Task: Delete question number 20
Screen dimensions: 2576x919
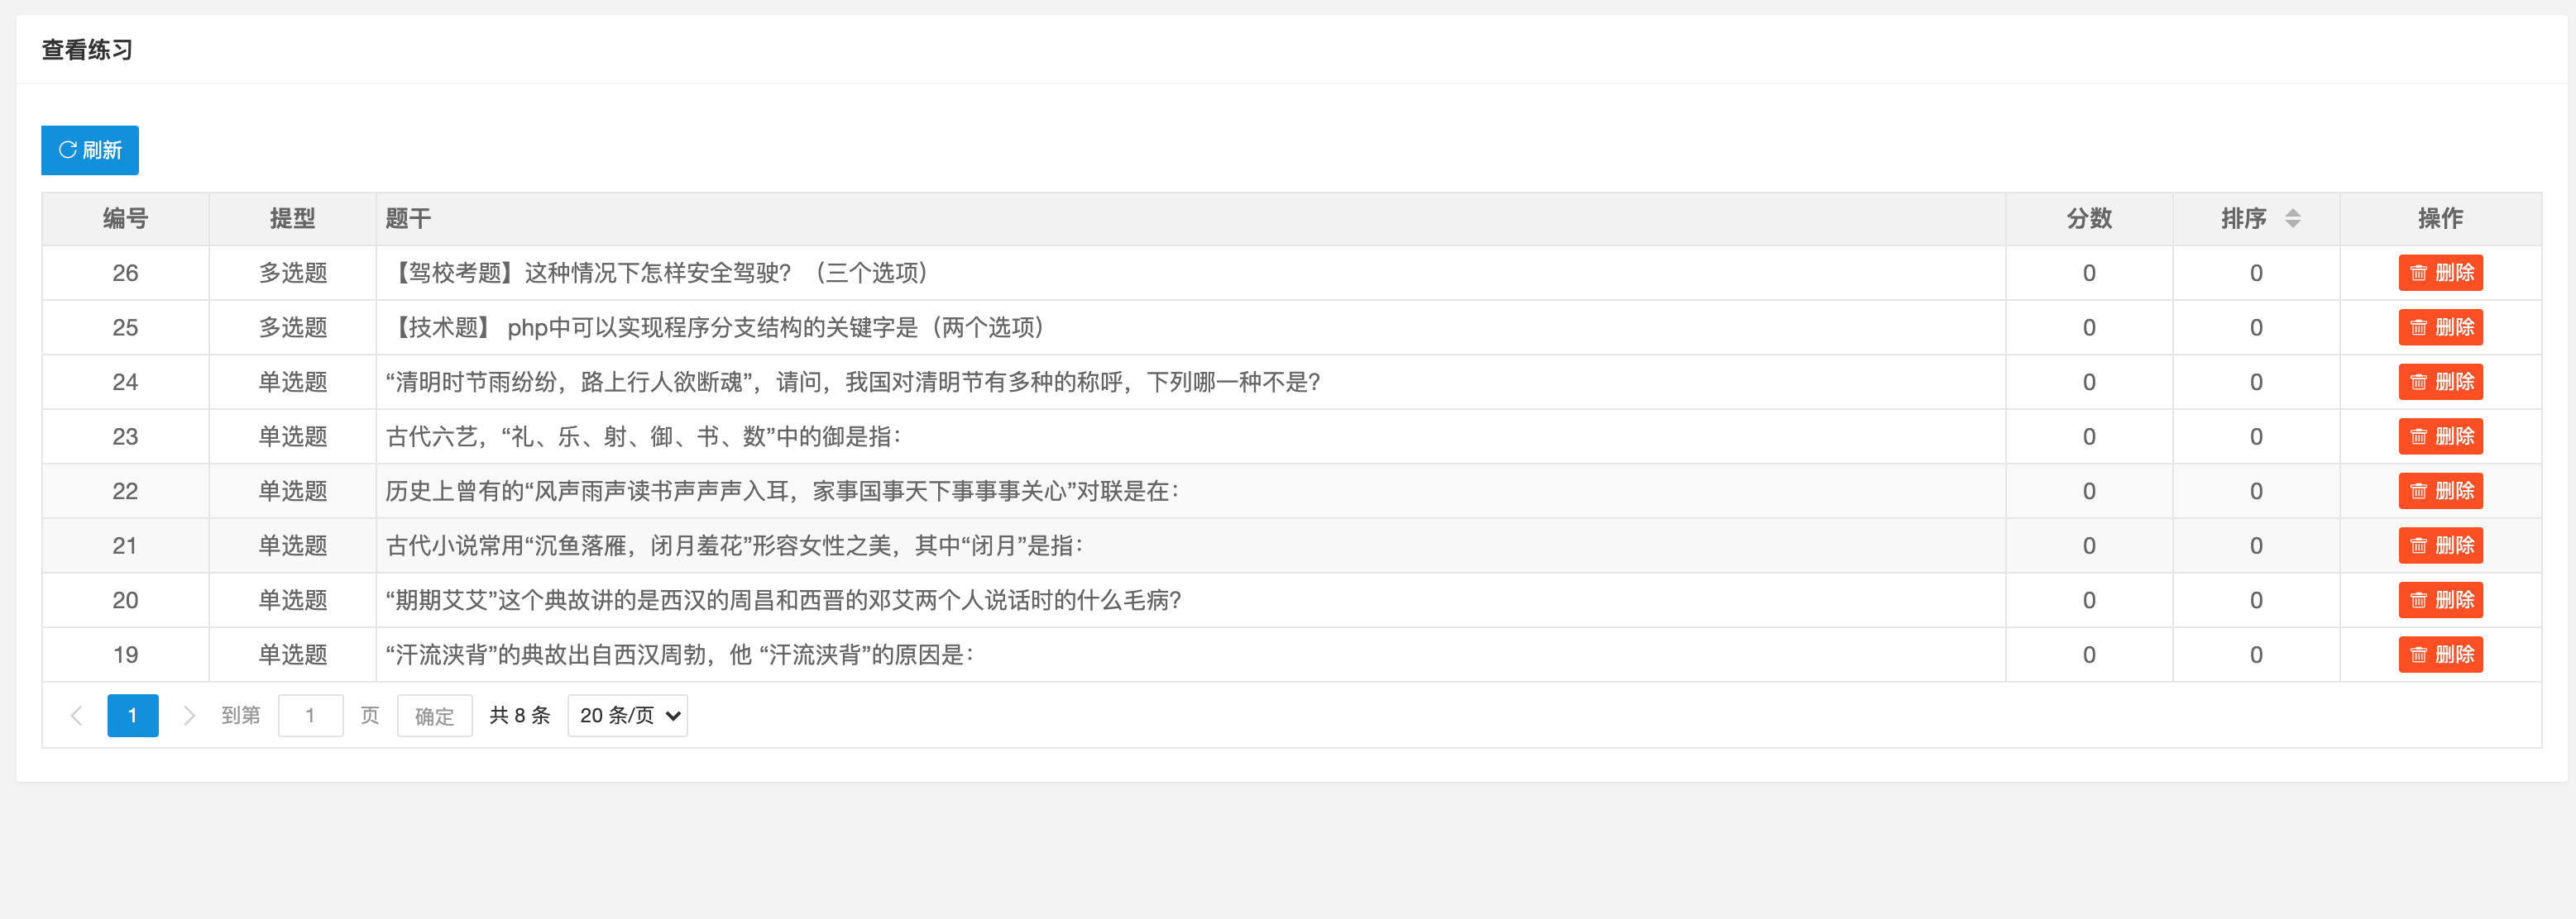Action: pos(2440,600)
